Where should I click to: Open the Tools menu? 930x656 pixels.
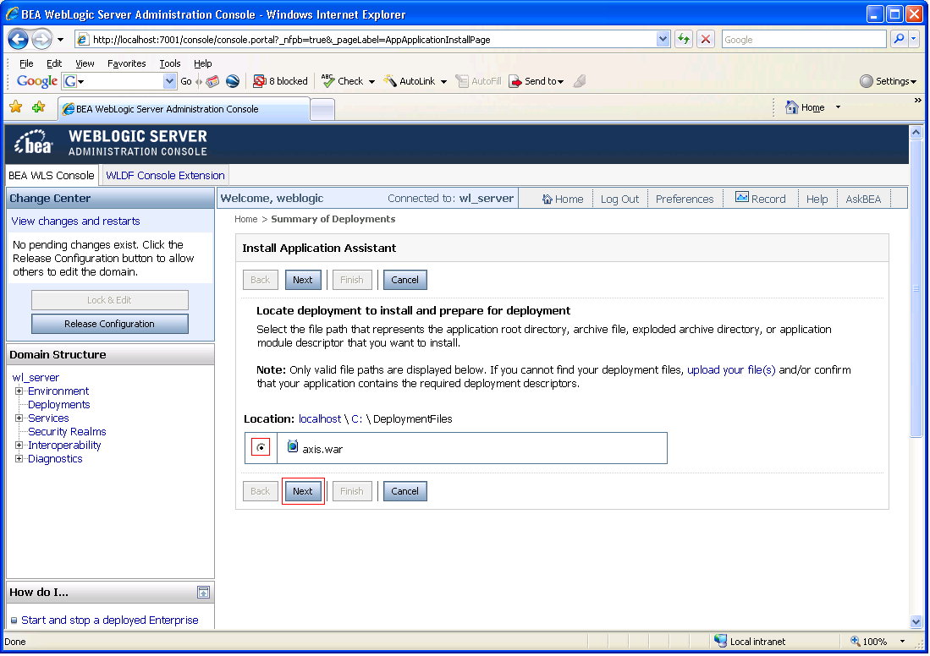pyautogui.click(x=169, y=63)
